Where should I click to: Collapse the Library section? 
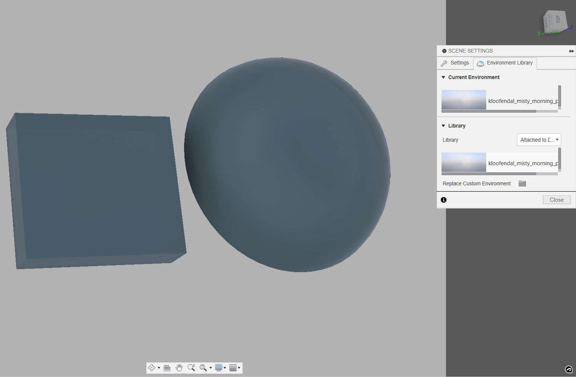pos(443,126)
